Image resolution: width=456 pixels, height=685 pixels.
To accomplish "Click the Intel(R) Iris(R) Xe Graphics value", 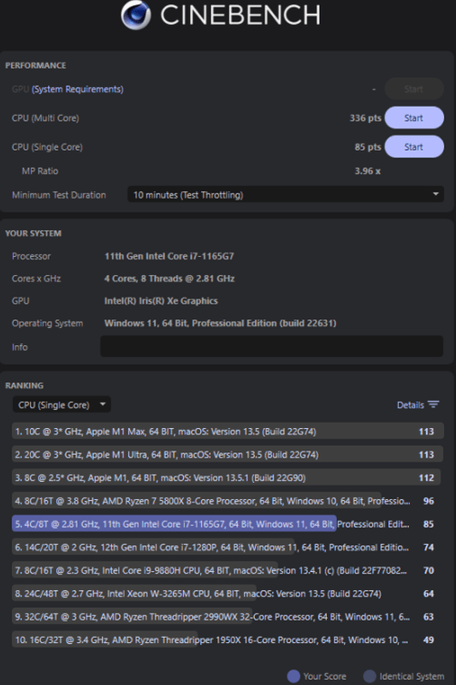I will 161,301.
